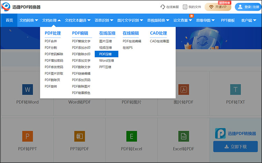Select PDF压缩 in the submenu
This screenshot has height=163, width=262.
tap(106, 54)
